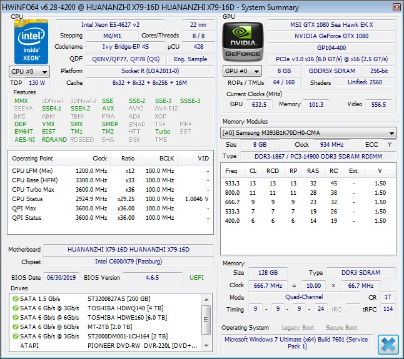Viewport: 404px width, 359px height.
Task: Select the PIONEER DVD-RW drive entry
Action: tap(106, 346)
